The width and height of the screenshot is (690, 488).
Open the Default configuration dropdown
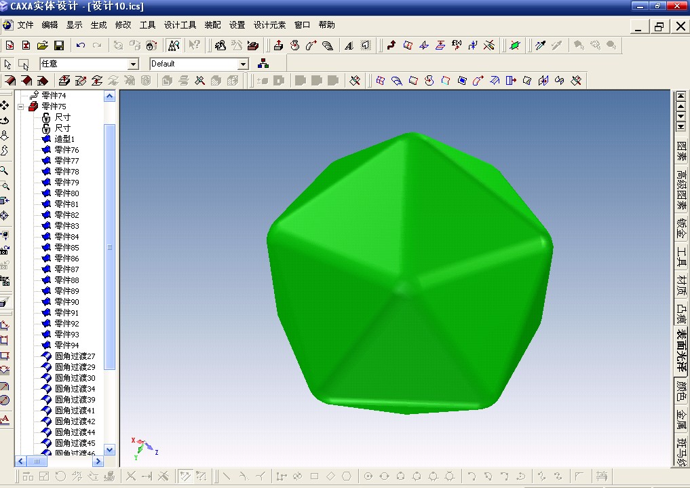coord(243,64)
